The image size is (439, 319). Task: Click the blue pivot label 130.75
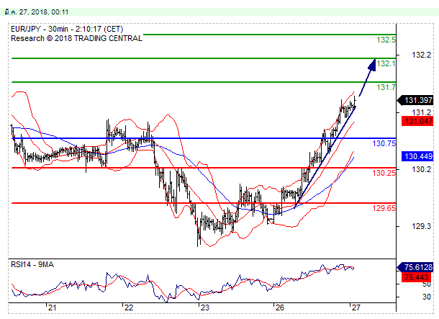click(384, 143)
